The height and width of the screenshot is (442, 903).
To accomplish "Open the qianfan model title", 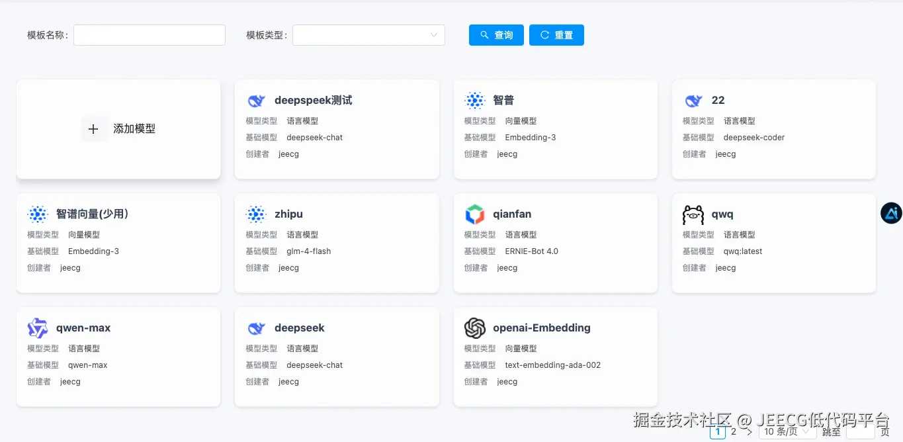I will click(x=512, y=214).
